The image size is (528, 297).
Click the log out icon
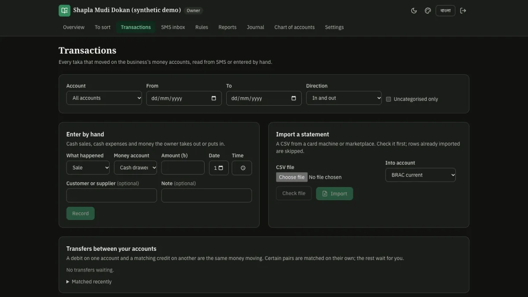coord(463,11)
